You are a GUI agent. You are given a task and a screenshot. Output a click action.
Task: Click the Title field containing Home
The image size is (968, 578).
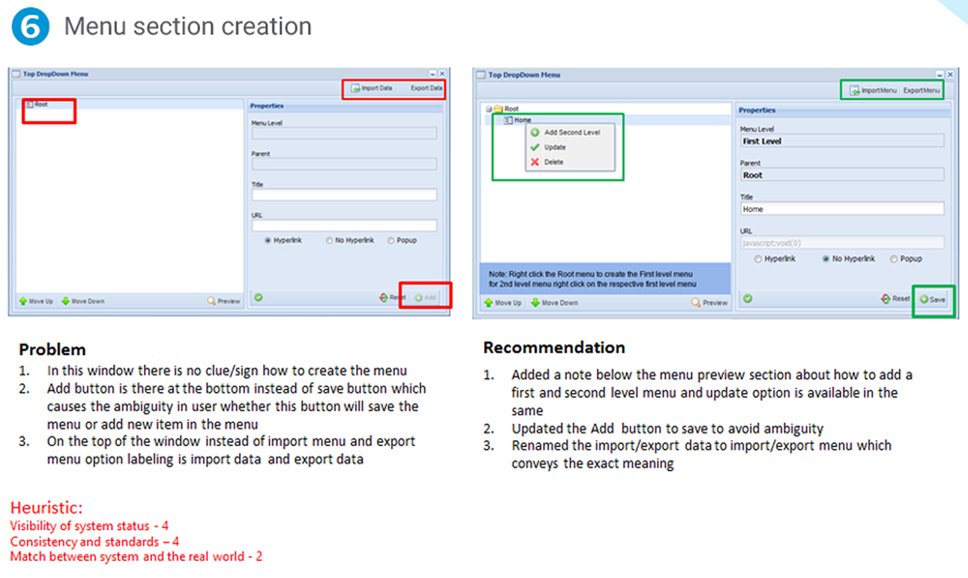[x=841, y=209]
